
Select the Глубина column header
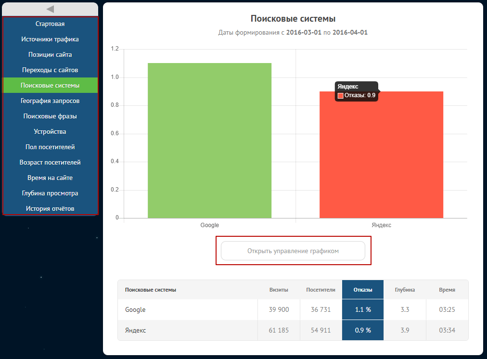click(405, 290)
